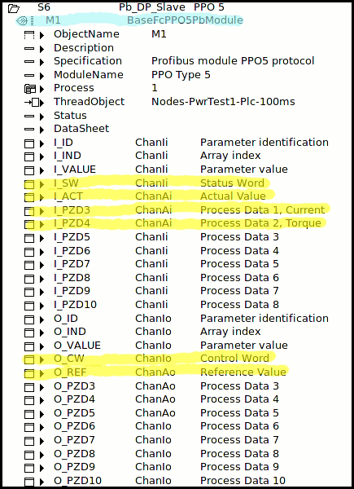Select the M1 BaseFcPPO5PbModule object row
Viewport: 354px width, 489px height.
point(129,20)
